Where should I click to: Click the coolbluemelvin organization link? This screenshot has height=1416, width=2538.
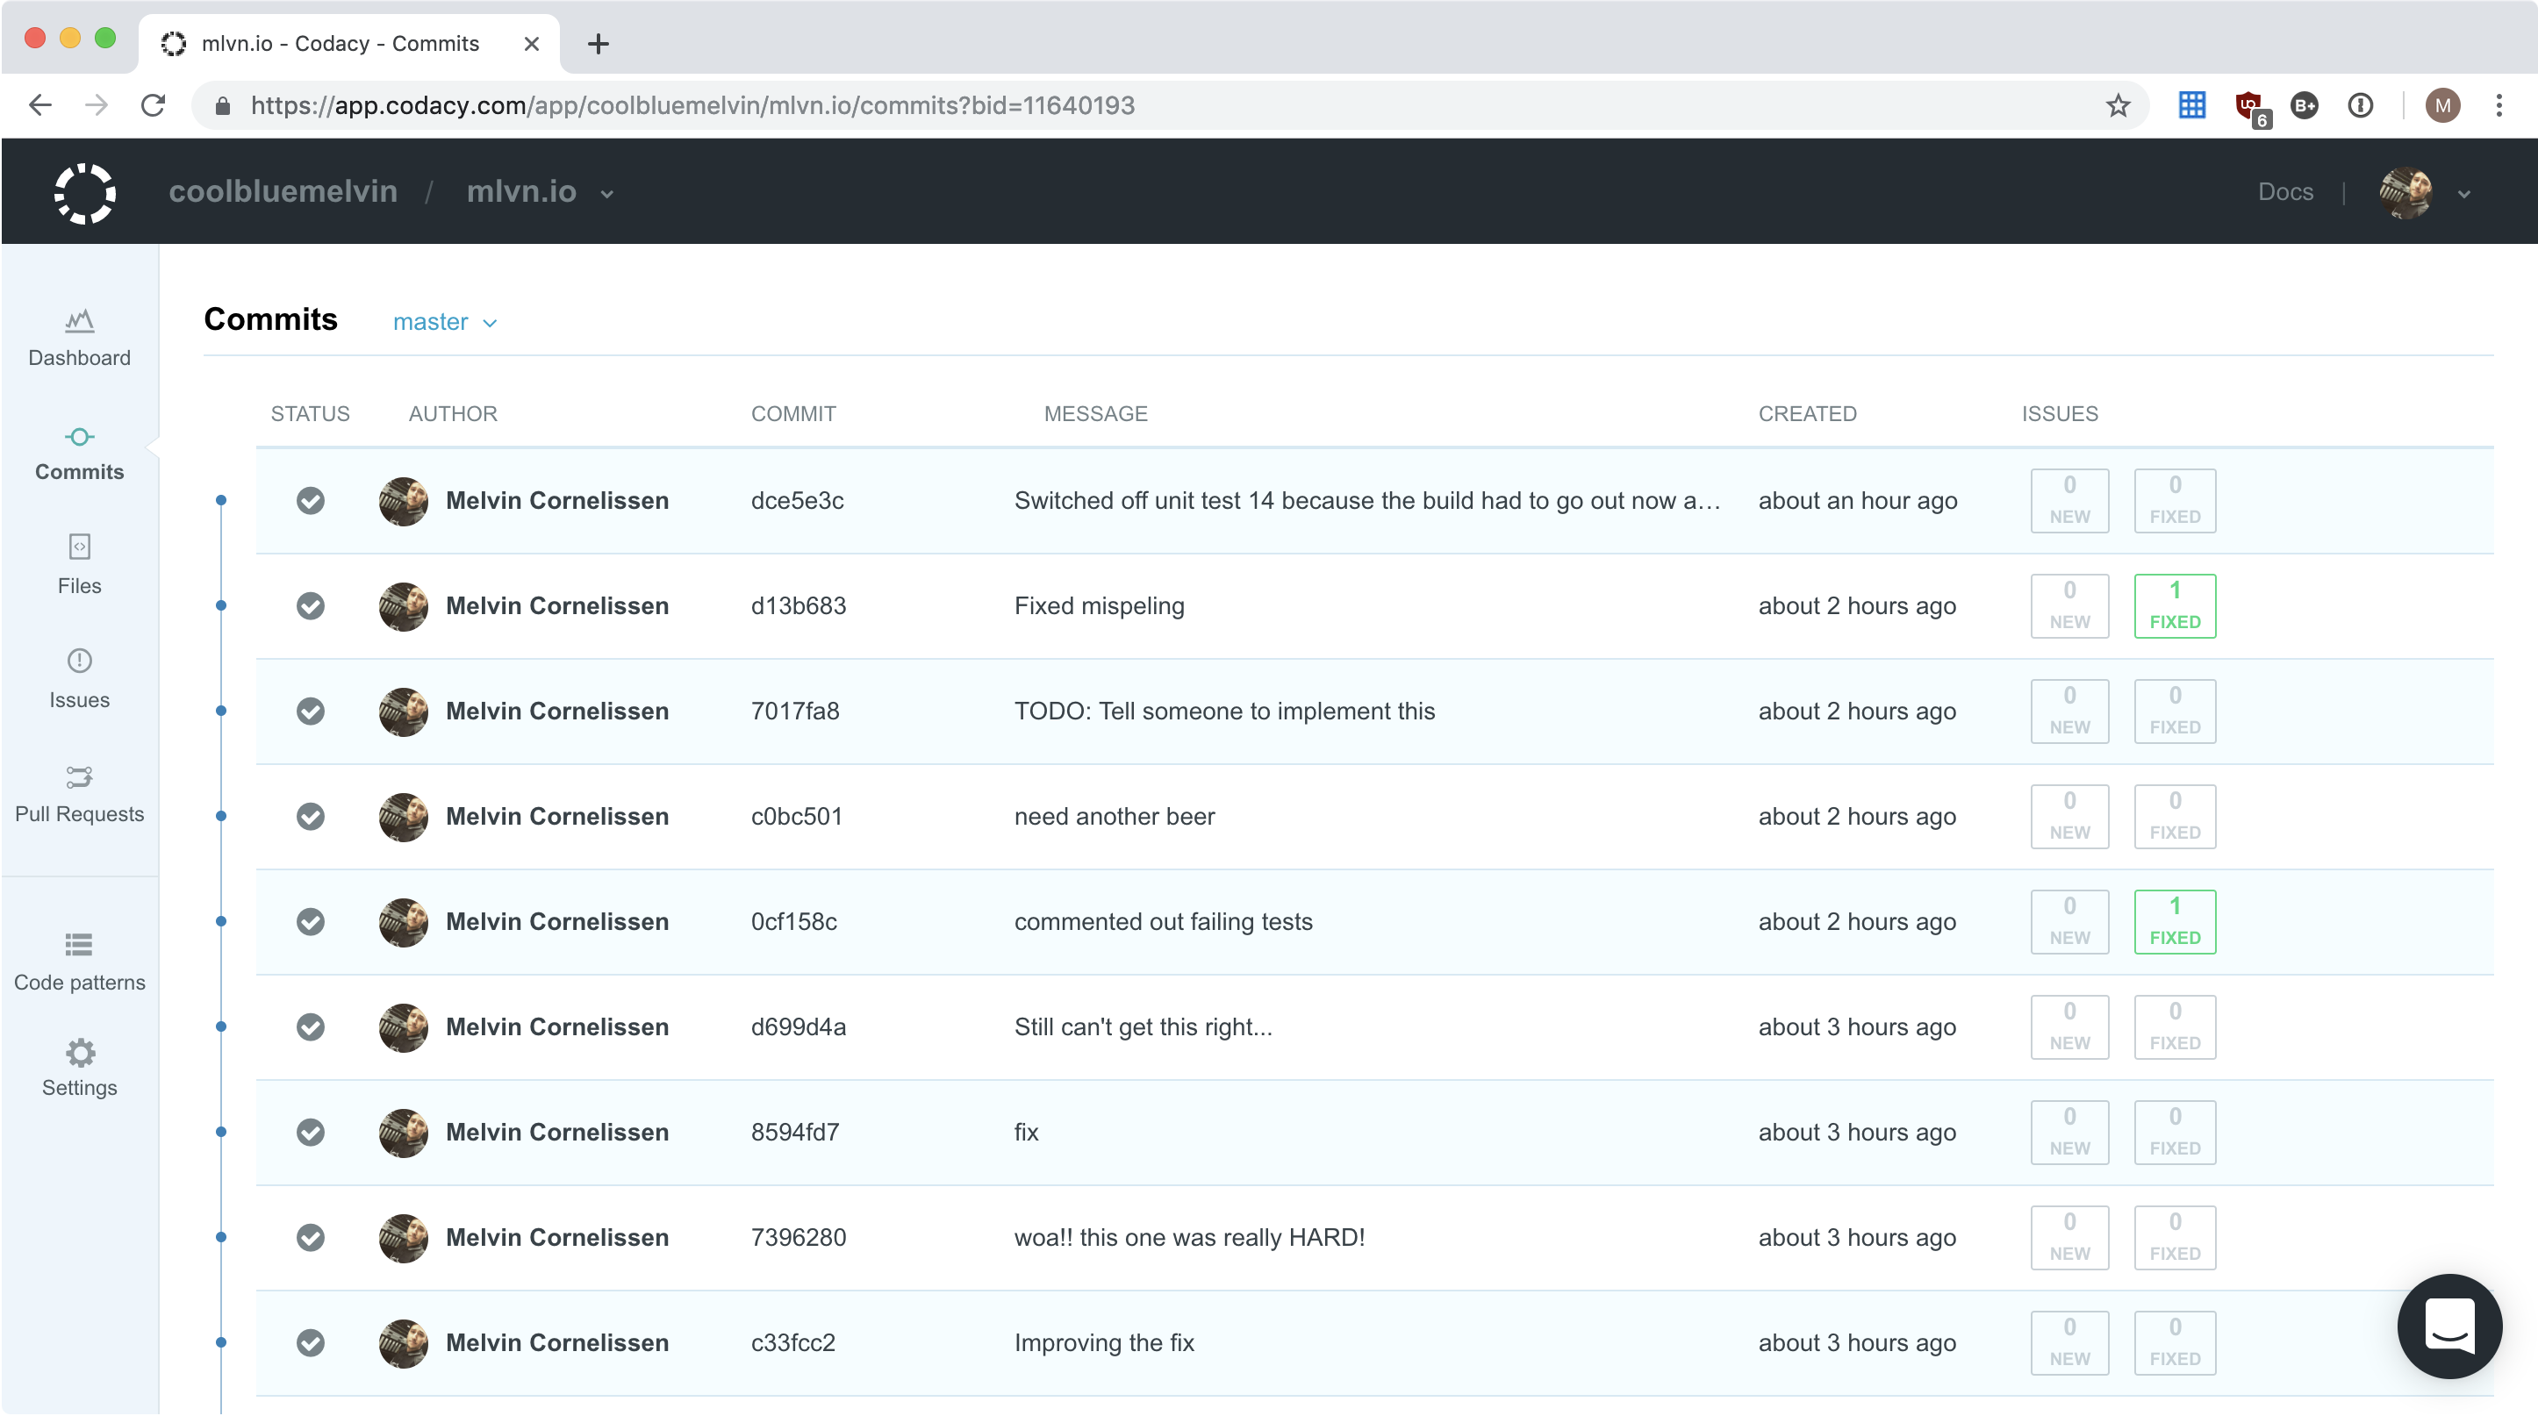point(283,191)
